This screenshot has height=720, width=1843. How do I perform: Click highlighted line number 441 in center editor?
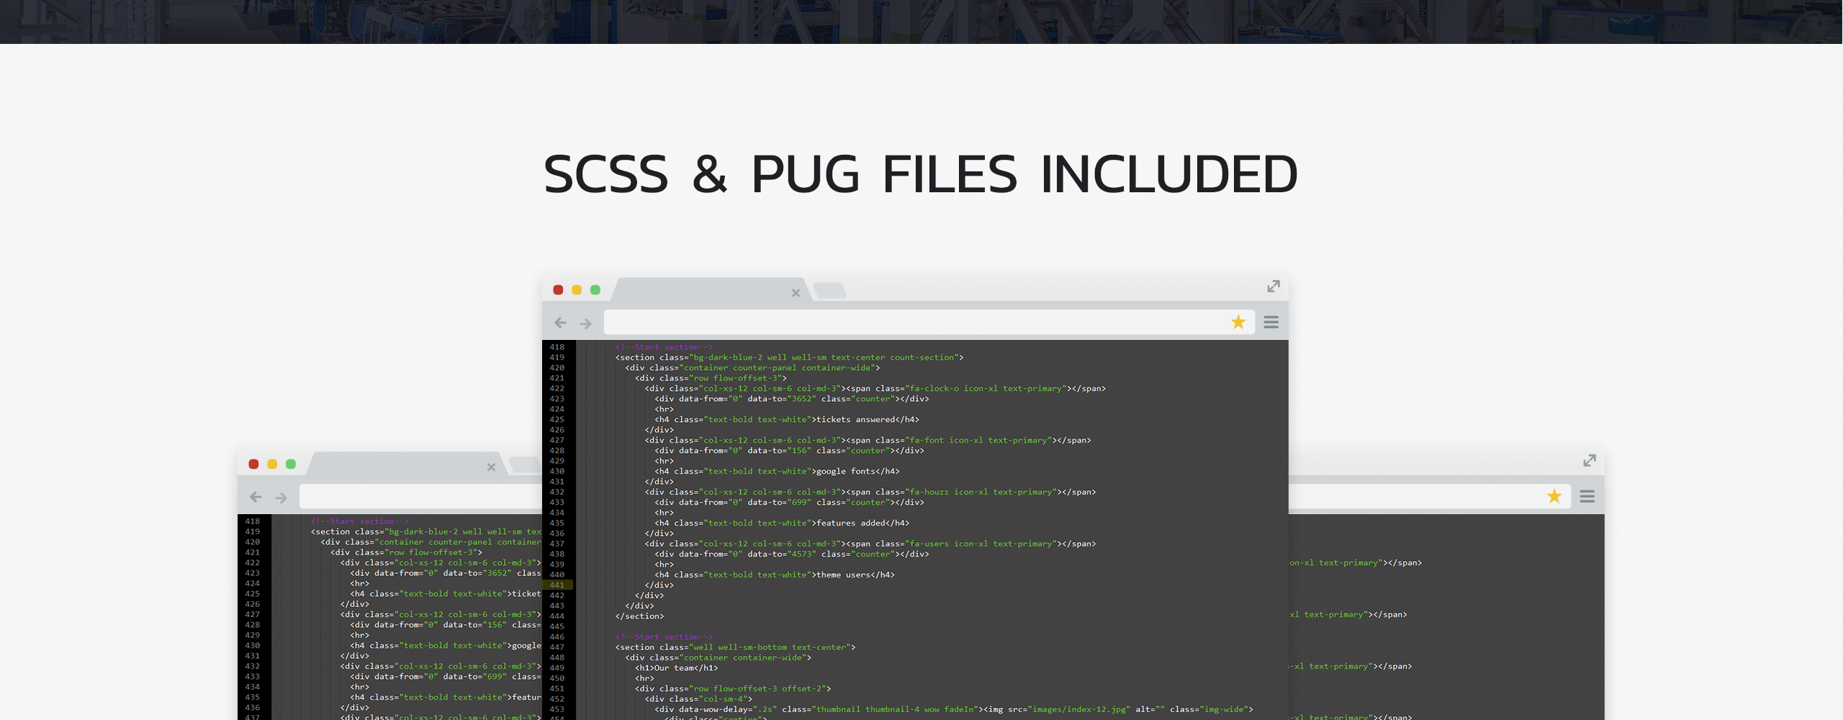[x=557, y=585]
